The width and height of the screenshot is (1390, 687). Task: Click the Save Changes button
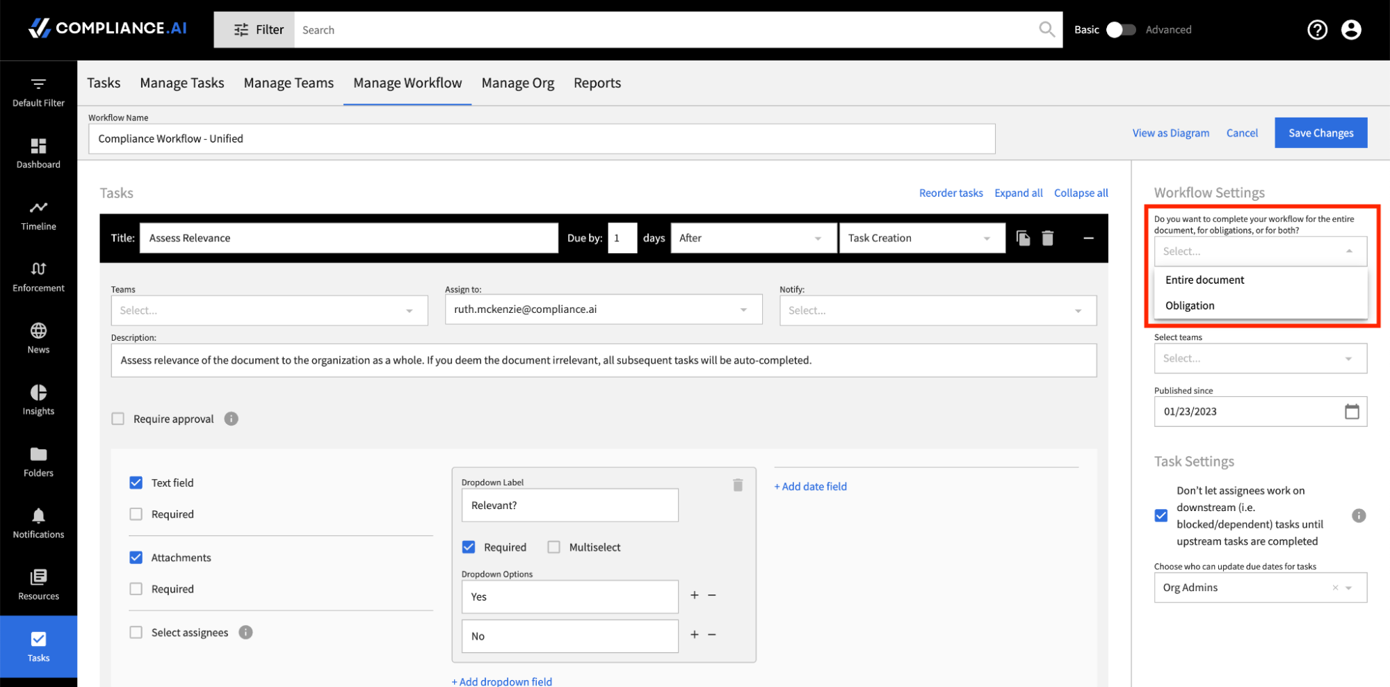pyautogui.click(x=1320, y=133)
